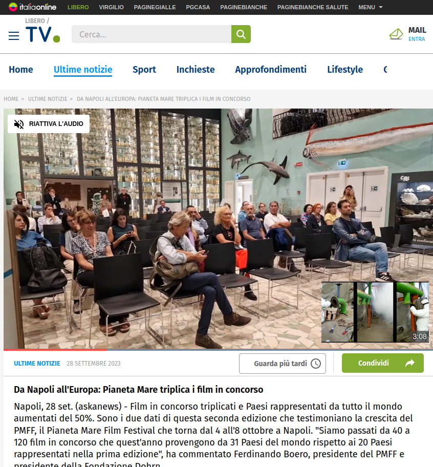Toggle audio with Riattiva l'audio
This screenshot has height=467, width=433.
pyautogui.click(x=49, y=124)
